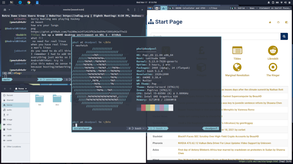Launch Google Chrome from the top panel
The height and width of the screenshot is (164, 293).
(28, 2)
